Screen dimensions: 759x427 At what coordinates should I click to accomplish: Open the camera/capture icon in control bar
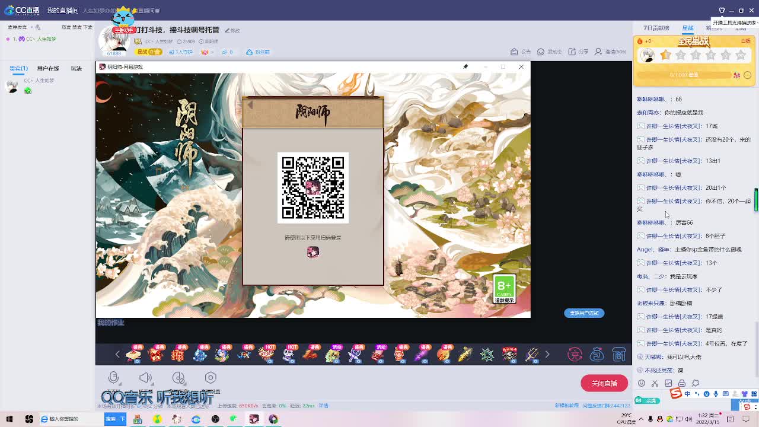click(211, 377)
